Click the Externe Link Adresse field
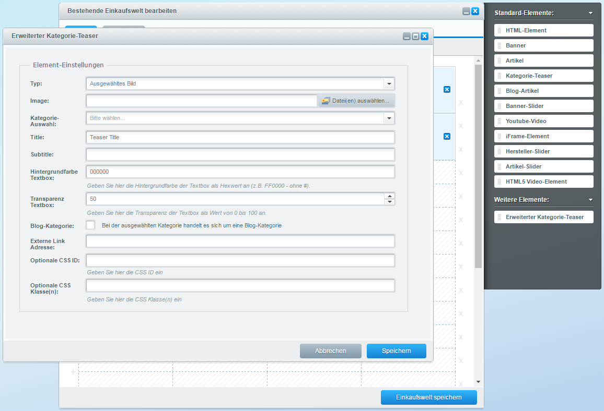 (240, 241)
